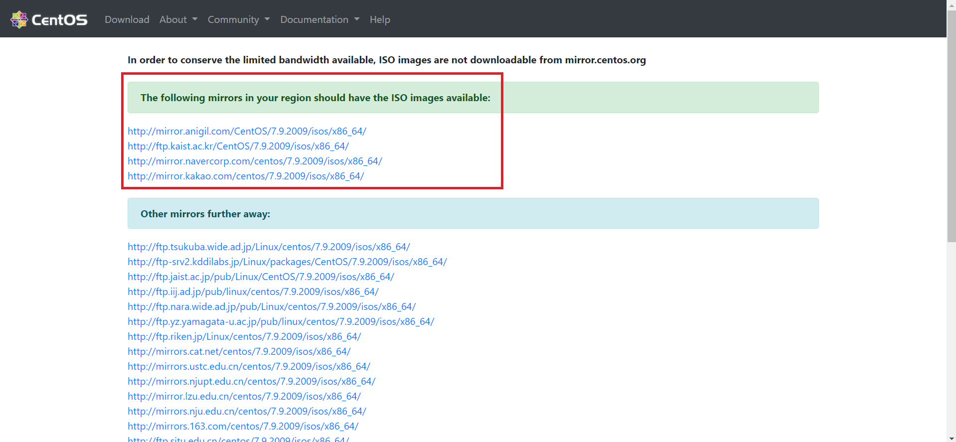Screen dimensions: 956x442
Task: Open the mirrors.163.com mirror link
Action: [x=243, y=426]
